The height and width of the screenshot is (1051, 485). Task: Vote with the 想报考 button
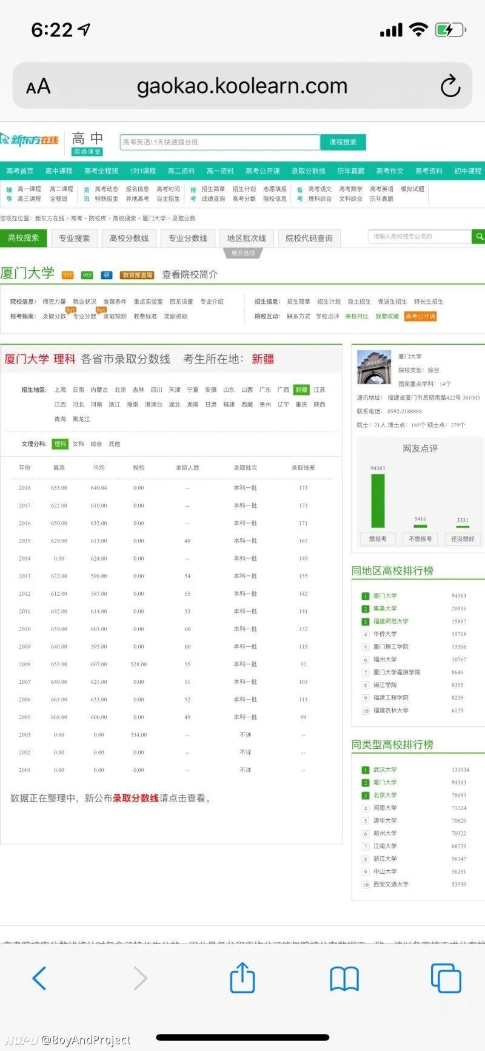pos(378,539)
